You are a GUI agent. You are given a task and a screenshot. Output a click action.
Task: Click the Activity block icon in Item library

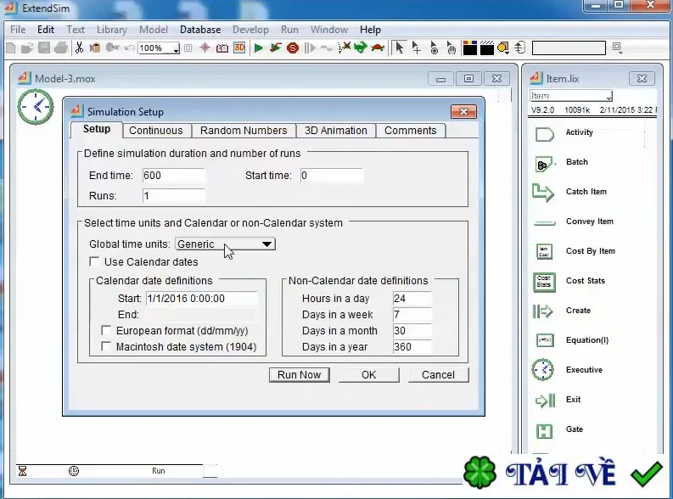(x=544, y=135)
